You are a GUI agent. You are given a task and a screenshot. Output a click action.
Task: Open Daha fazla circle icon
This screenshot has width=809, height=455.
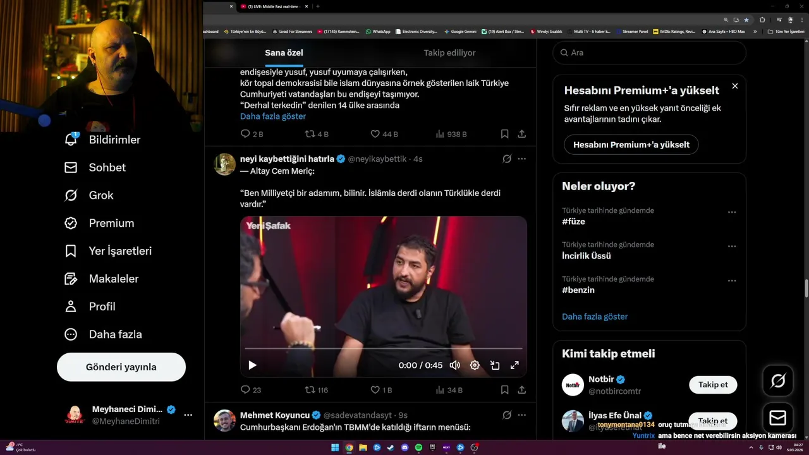coord(71,334)
